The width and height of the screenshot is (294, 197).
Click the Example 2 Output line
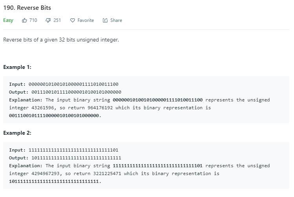coord(65,158)
